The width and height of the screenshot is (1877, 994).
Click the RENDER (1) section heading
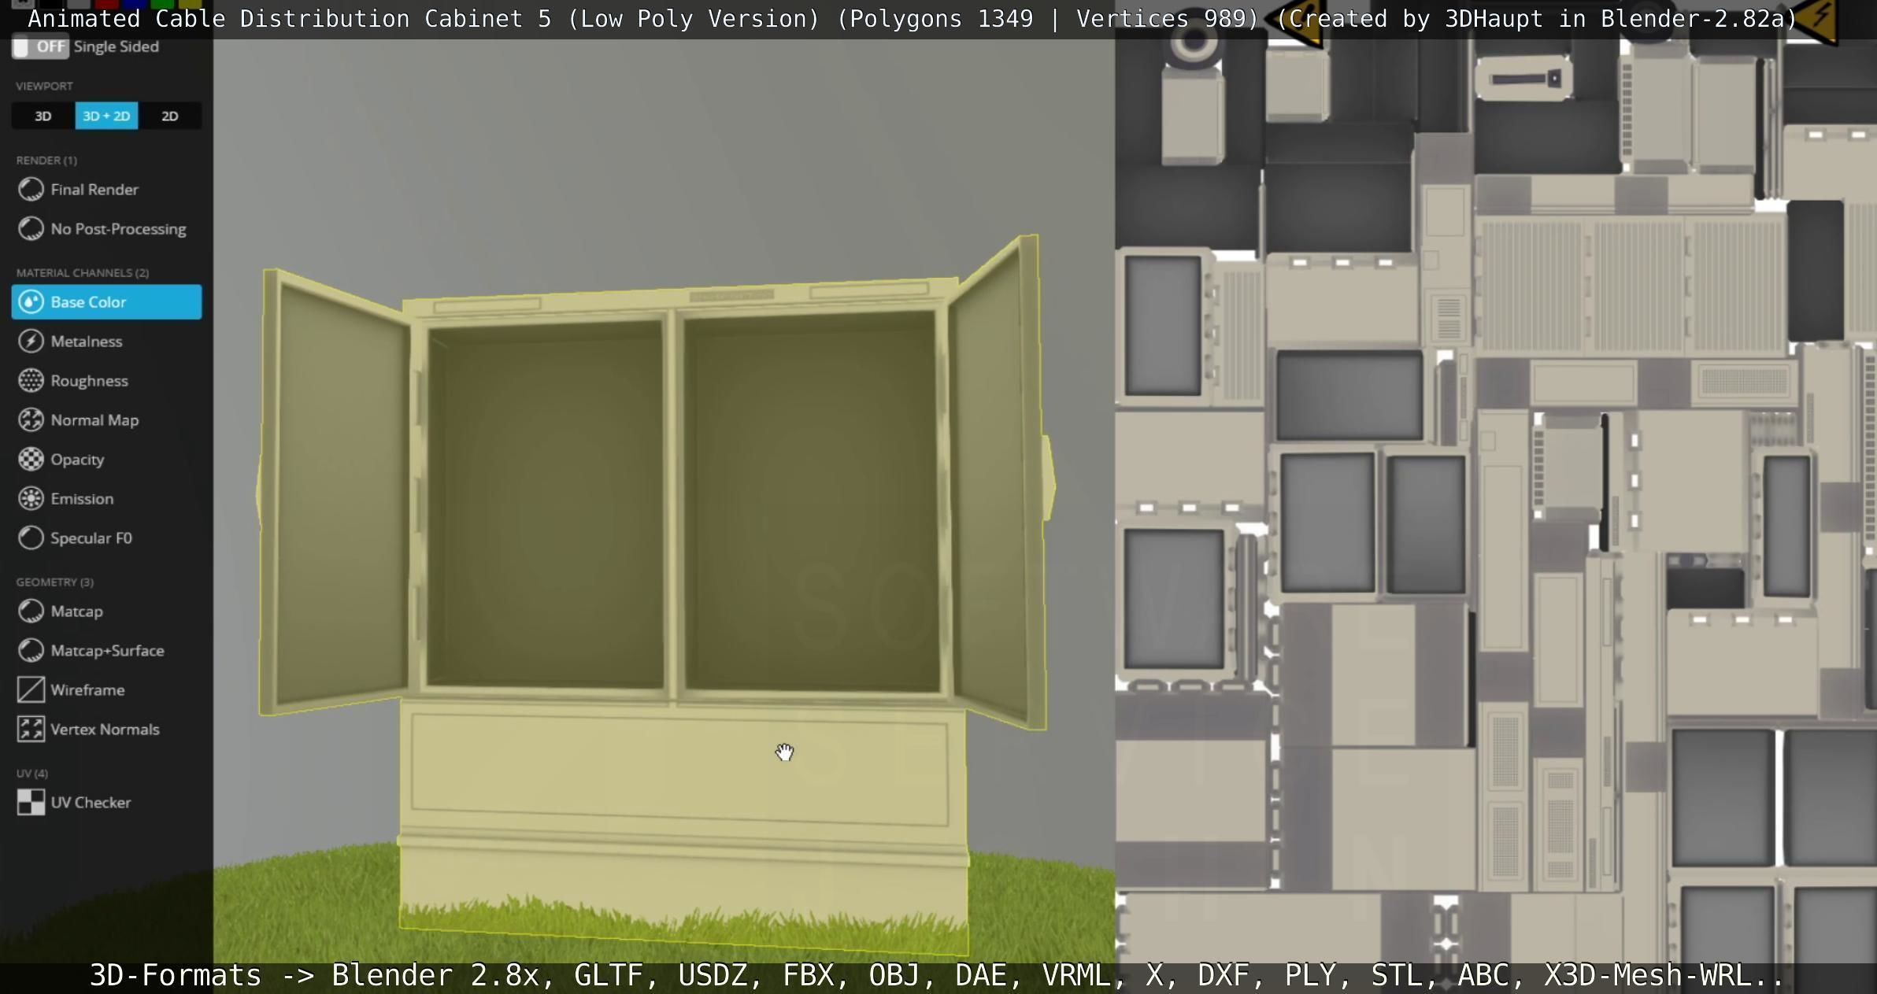click(46, 161)
